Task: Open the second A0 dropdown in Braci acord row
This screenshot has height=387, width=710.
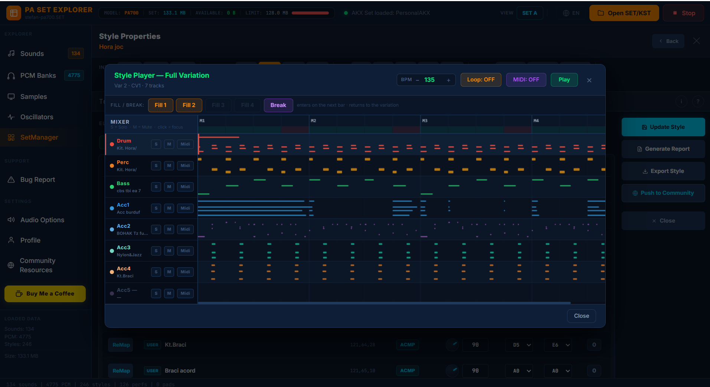Action: coord(558,371)
